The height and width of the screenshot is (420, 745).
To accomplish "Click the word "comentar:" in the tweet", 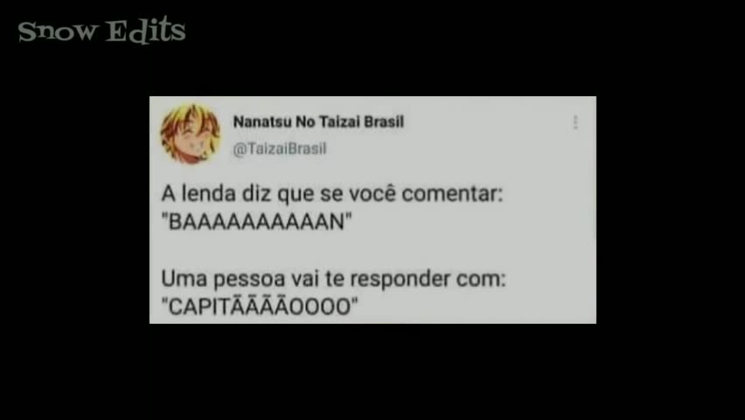I will point(452,194).
